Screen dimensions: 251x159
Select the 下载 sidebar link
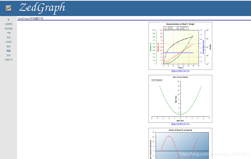[8, 33]
